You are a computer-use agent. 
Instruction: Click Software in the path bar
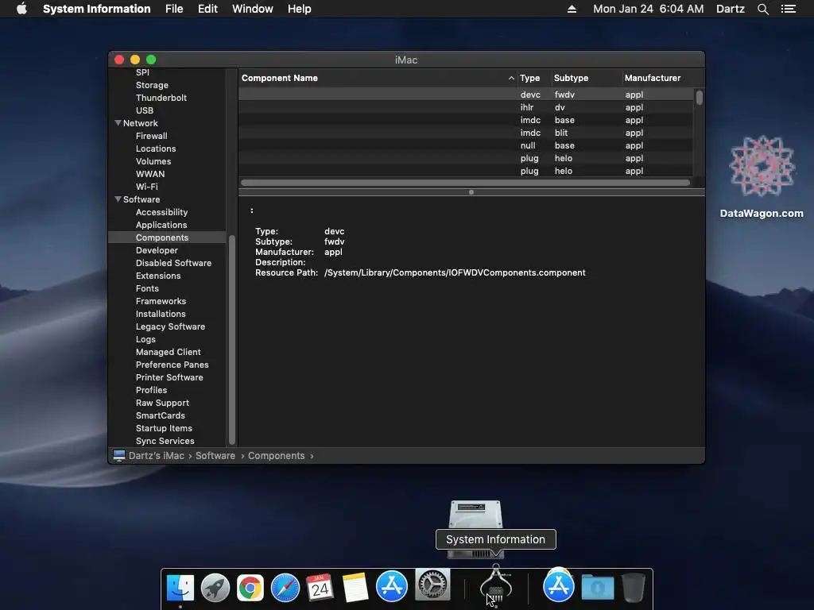pos(215,455)
